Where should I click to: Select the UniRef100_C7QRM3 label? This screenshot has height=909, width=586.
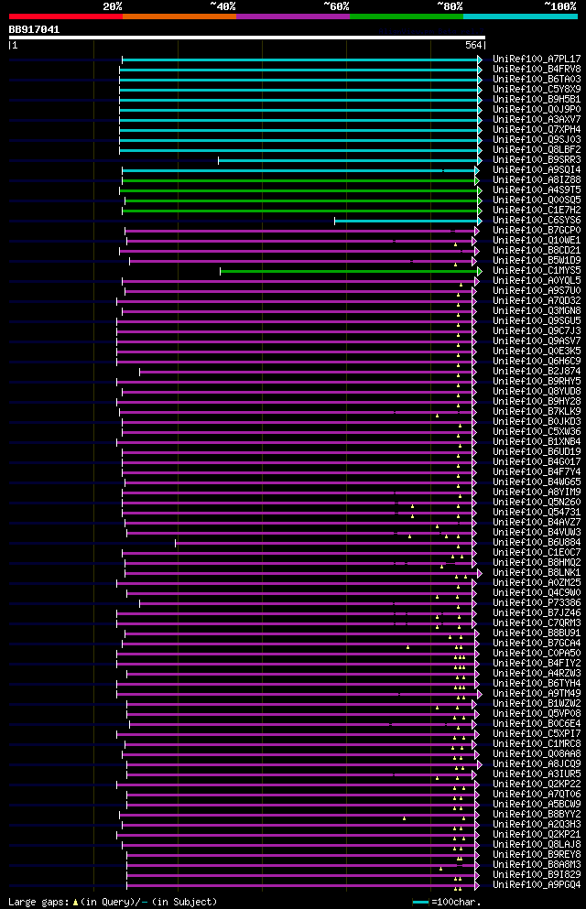pyautogui.click(x=537, y=622)
